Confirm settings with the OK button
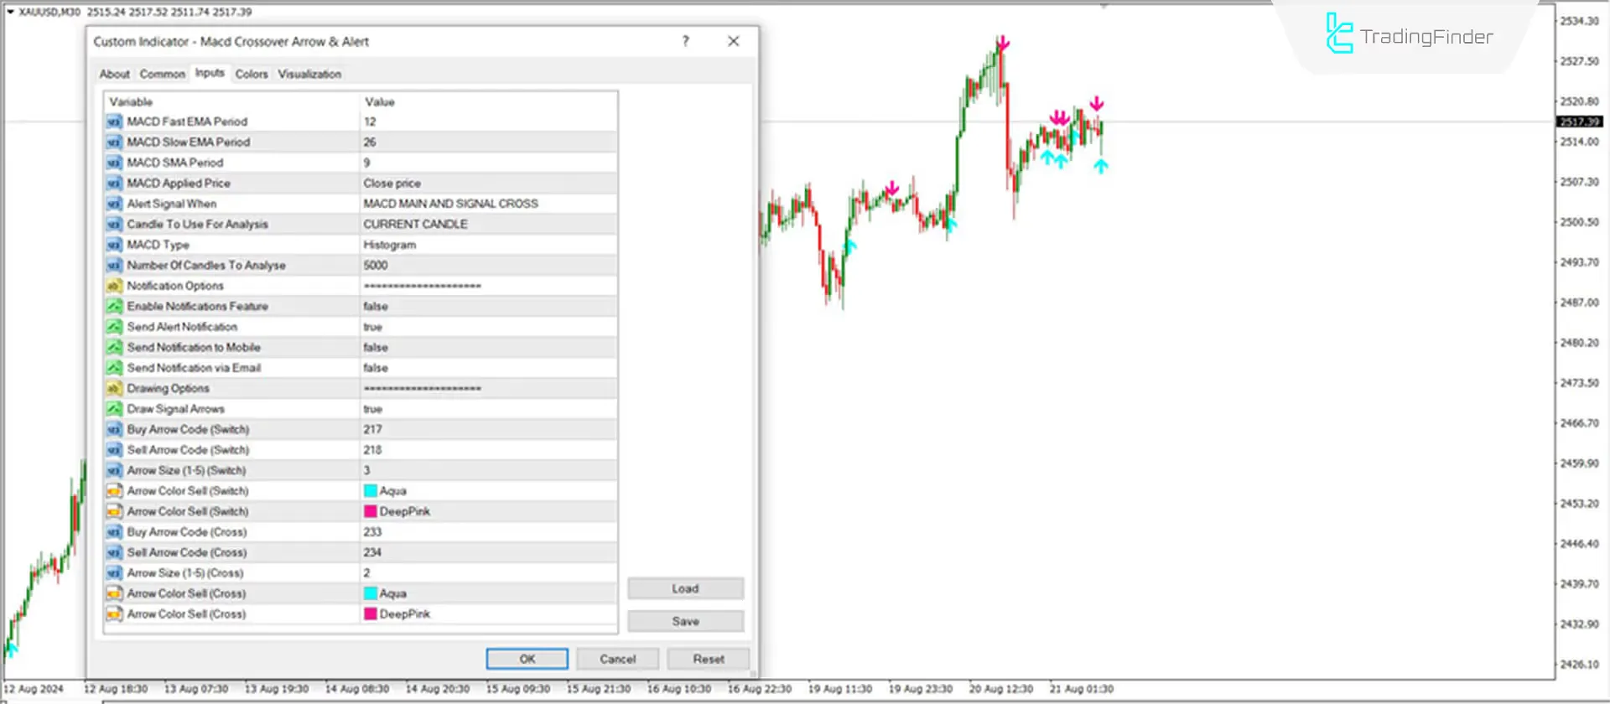 [527, 659]
